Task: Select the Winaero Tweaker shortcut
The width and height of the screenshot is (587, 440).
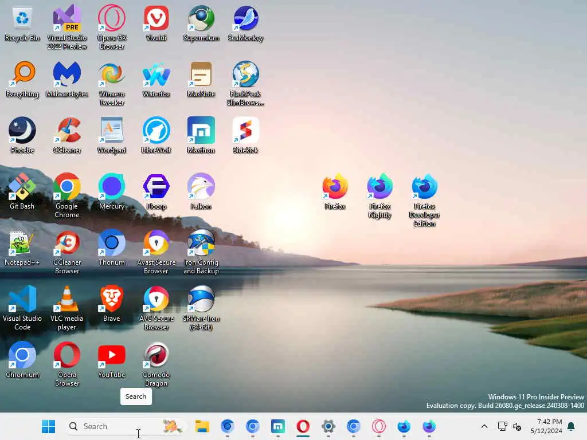Action: 112,83
